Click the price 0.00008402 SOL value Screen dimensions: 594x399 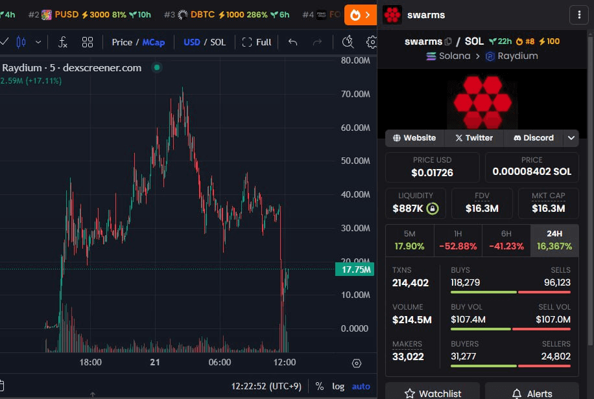(532, 172)
